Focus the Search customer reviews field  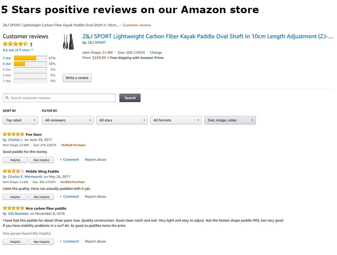pos(59,98)
